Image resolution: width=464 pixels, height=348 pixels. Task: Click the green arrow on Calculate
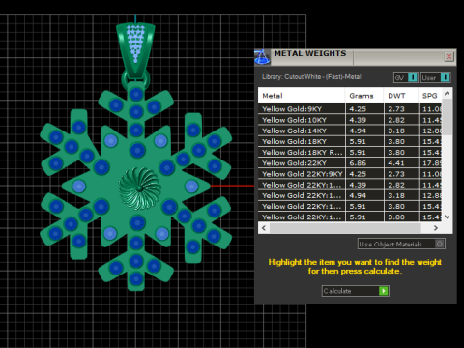(384, 291)
